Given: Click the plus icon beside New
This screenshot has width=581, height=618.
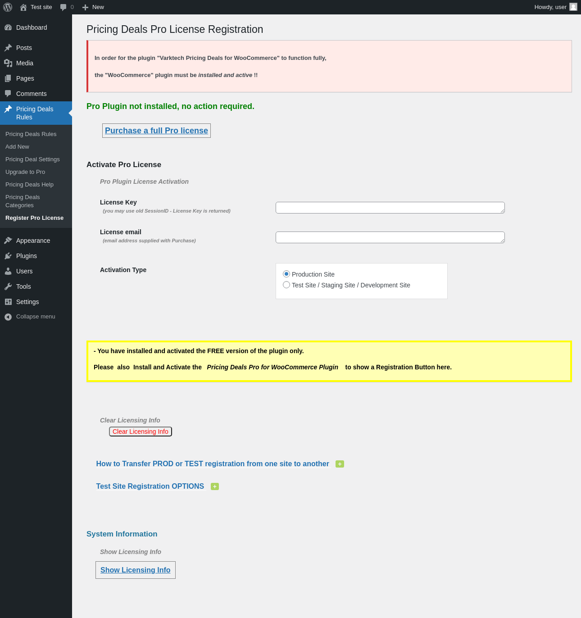Looking at the screenshot, I should click(85, 7).
